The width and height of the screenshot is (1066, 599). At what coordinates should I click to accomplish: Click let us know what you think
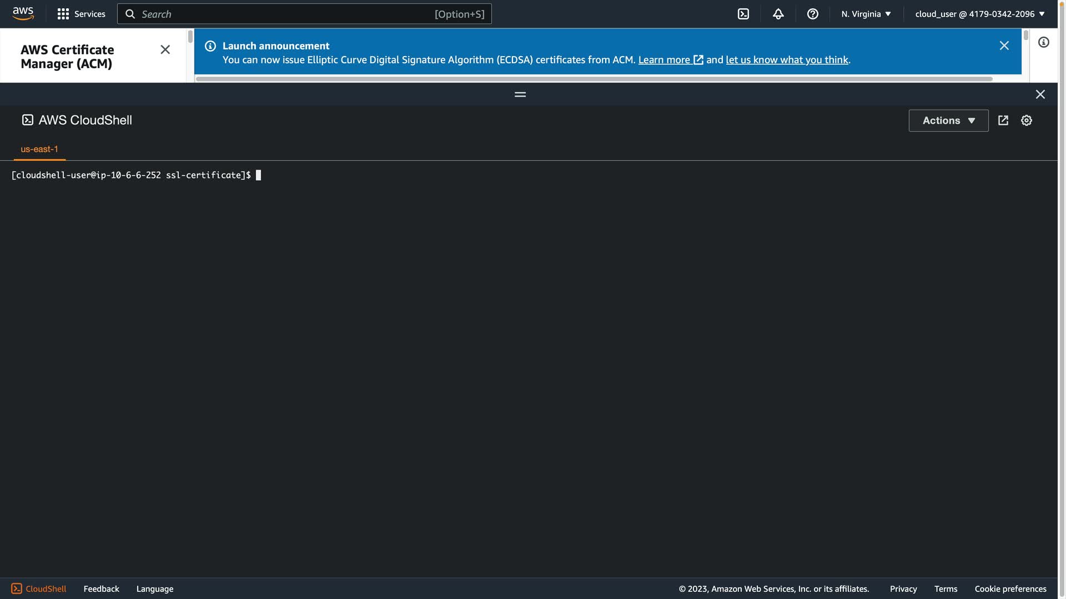coord(787,60)
